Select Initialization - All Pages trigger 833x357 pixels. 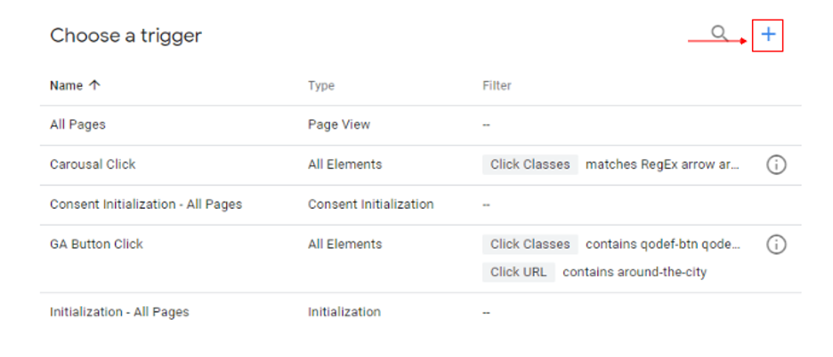coord(119,312)
